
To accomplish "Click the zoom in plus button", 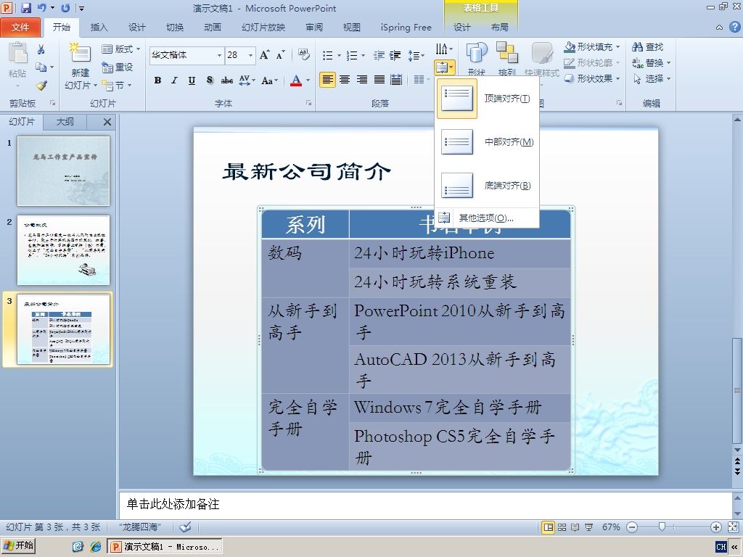I will point(716,527).
